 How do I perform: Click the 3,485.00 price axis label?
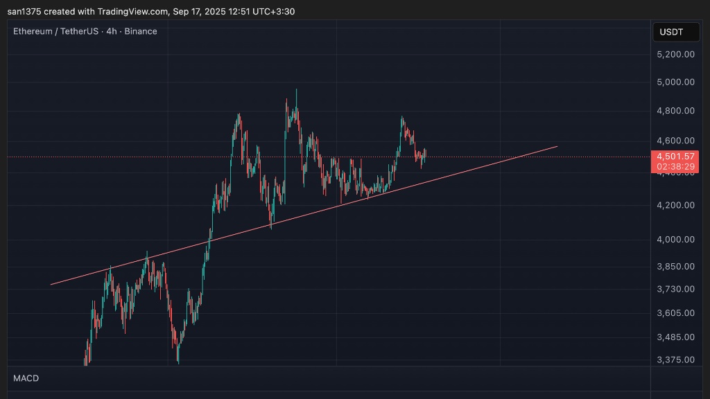pos(675,337)
